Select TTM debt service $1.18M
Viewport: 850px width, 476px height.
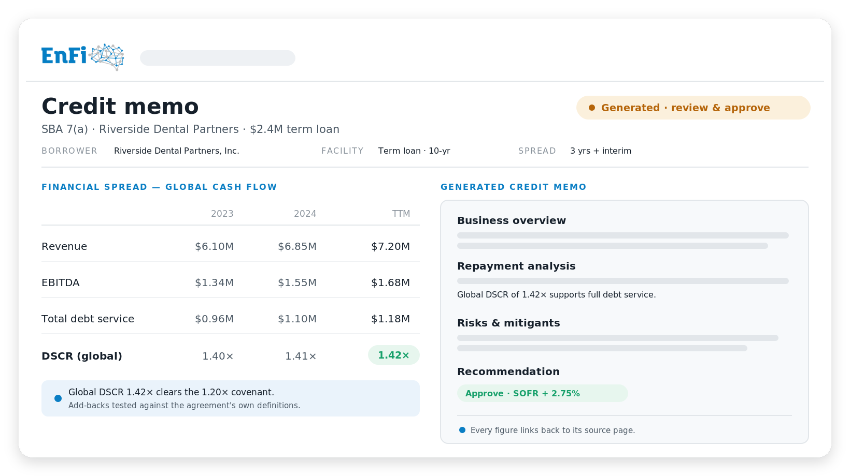tap(390, 319)
